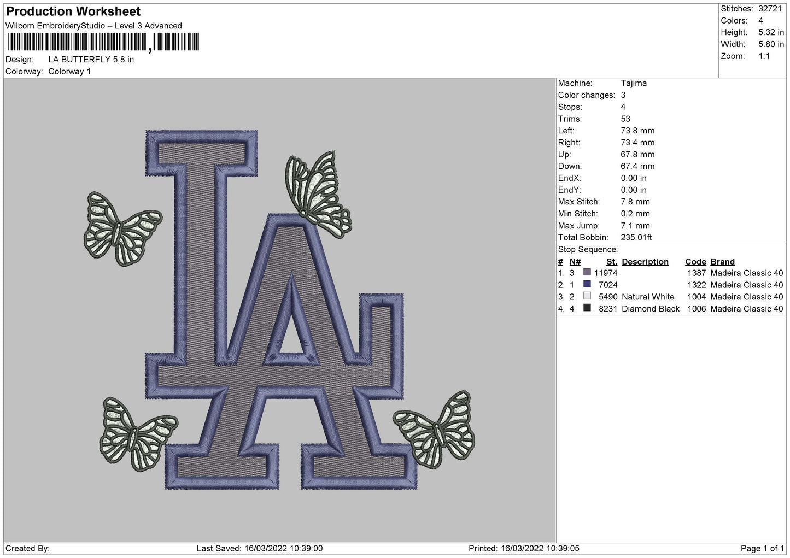790x558 pixels.
Task: Click thread code 1006
Action: point(697,309)
